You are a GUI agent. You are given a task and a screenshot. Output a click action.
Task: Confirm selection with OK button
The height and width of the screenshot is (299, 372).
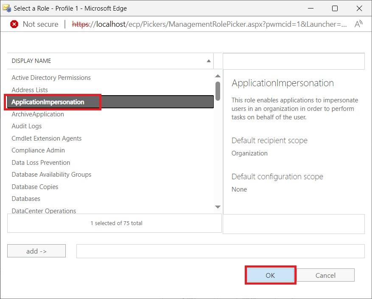coord(270,275)
